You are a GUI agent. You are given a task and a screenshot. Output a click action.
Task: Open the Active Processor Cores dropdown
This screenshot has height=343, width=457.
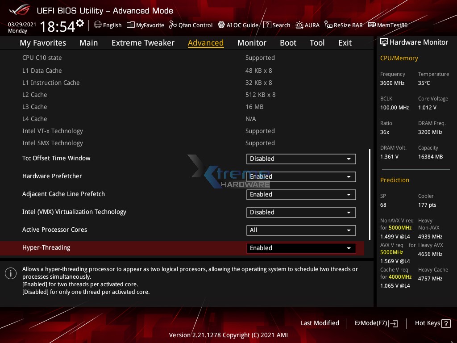click(x=301, y=230)
